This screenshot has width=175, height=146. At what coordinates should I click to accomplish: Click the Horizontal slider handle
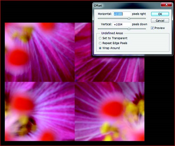(129, 19)
